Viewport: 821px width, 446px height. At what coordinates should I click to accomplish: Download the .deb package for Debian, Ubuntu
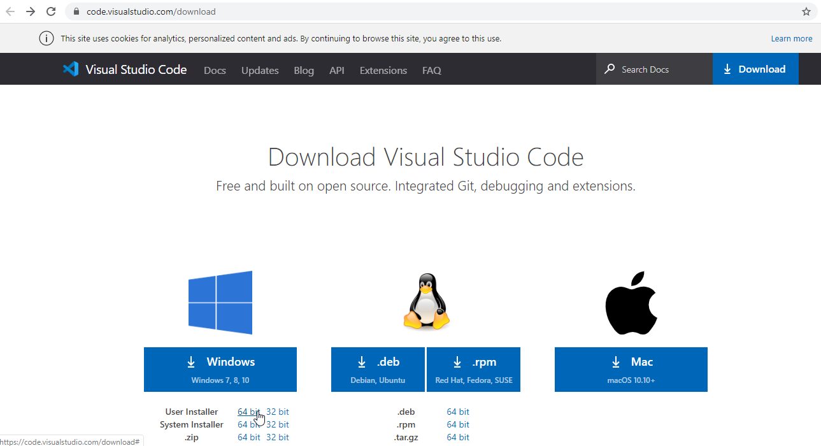click(378, 370)
